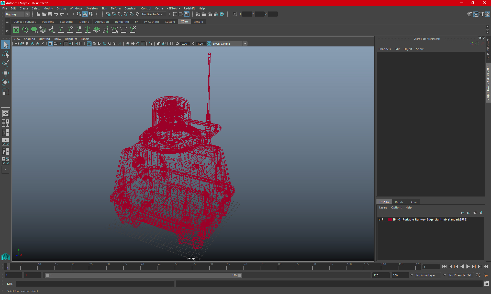Select the arrow Select tool
This screenshot has height=294, width=491.
click(x=6, y=45)
